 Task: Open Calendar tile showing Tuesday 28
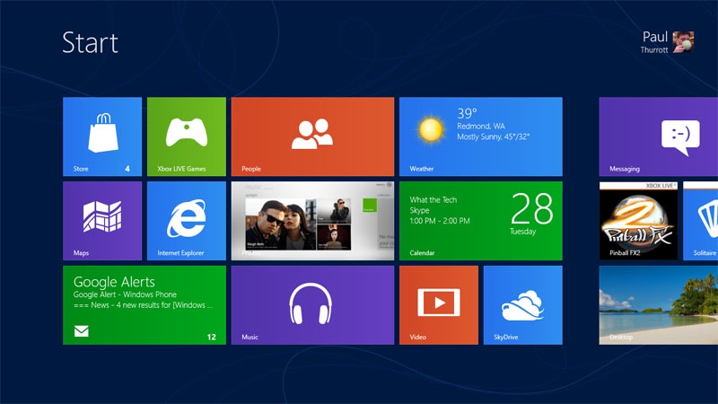coord(480,221)
